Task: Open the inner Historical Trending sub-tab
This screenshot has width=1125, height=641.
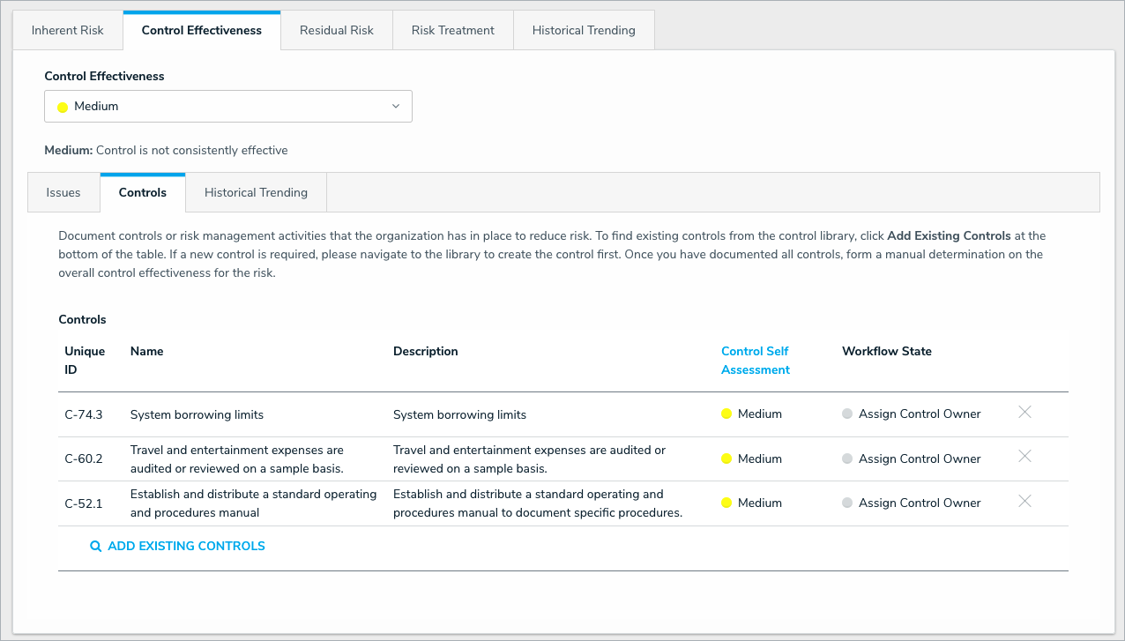Action: point(256,193)
